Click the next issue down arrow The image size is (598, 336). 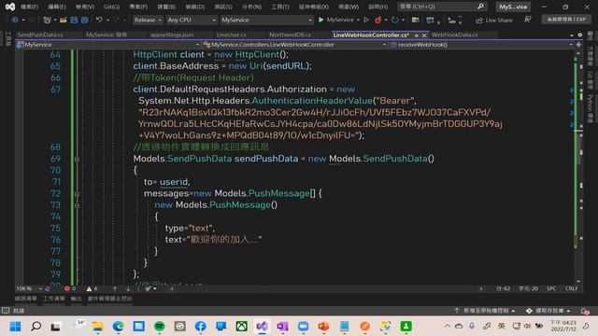(128, 288)
